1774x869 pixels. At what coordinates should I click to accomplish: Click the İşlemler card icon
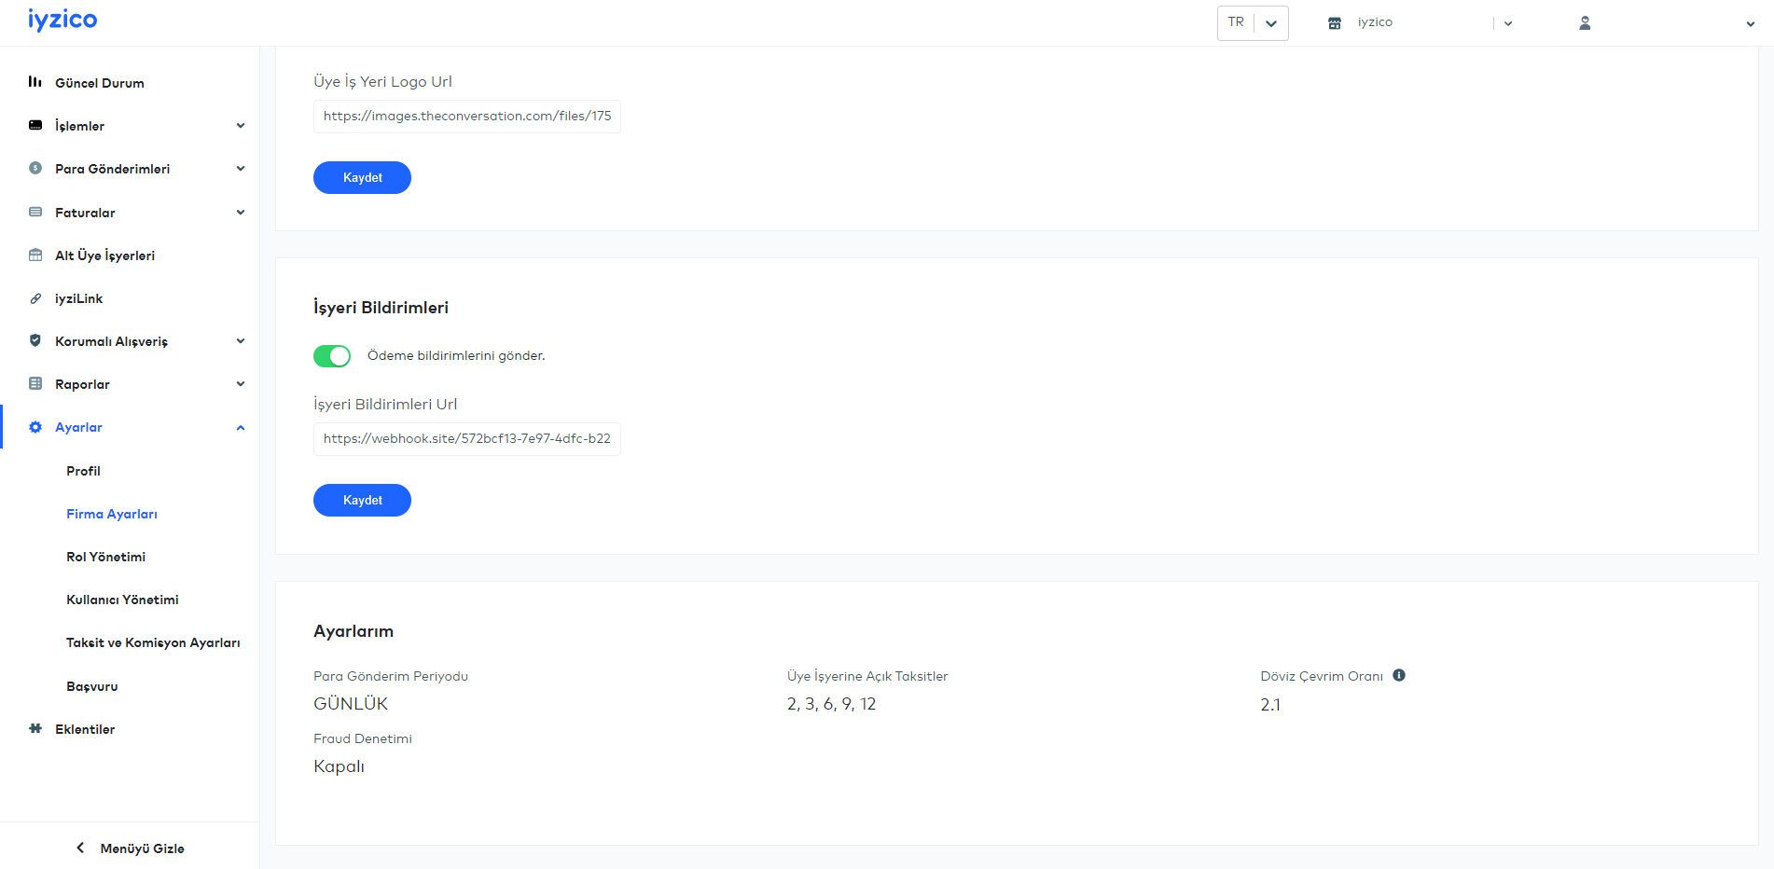[35, 125]
